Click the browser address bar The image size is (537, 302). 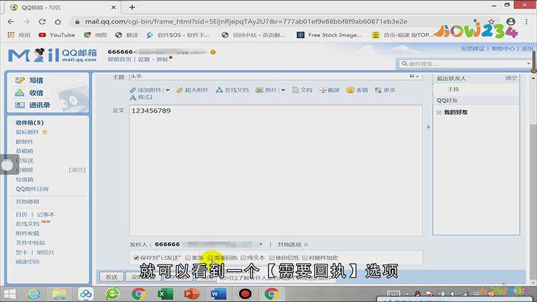[246, 21]
